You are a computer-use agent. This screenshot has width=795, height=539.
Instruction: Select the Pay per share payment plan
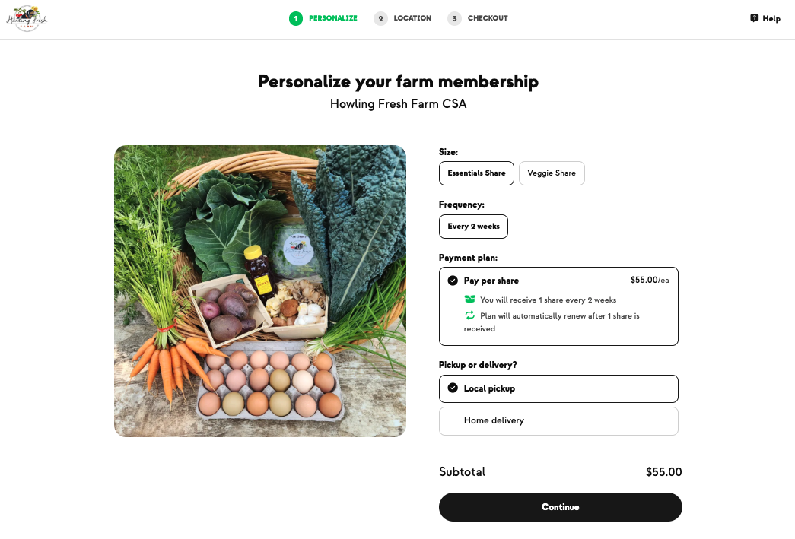tap(558, 306)
